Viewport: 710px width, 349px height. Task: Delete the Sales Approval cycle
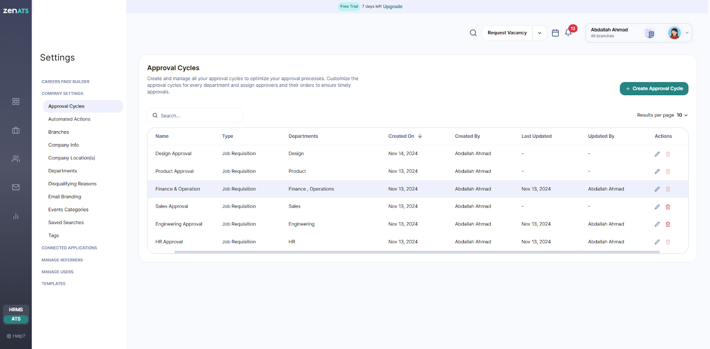tap(668, 207)
